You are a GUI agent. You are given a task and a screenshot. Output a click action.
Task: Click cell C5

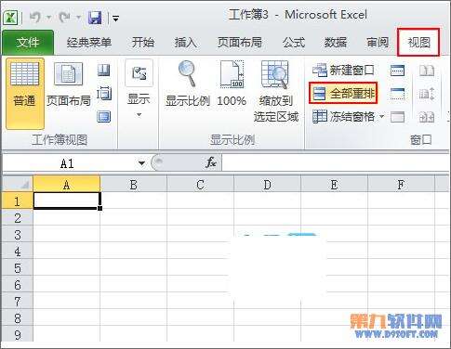200,268
